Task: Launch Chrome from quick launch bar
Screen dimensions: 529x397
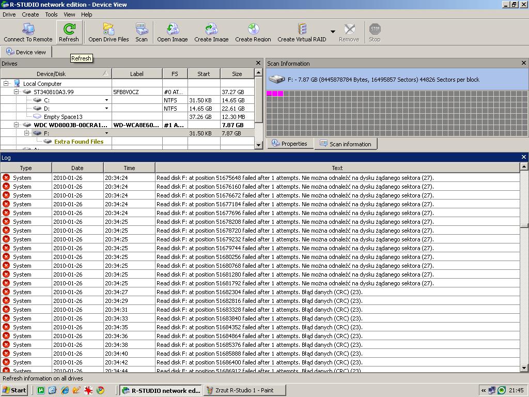Action: tap(100, 390)
